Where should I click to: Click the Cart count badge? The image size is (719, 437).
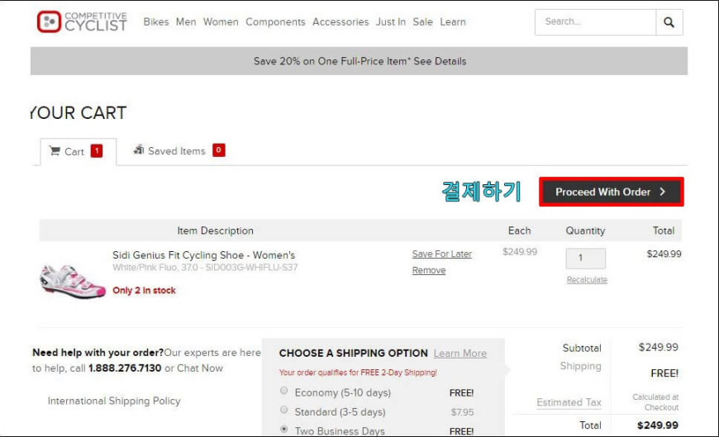click(97, 151)
